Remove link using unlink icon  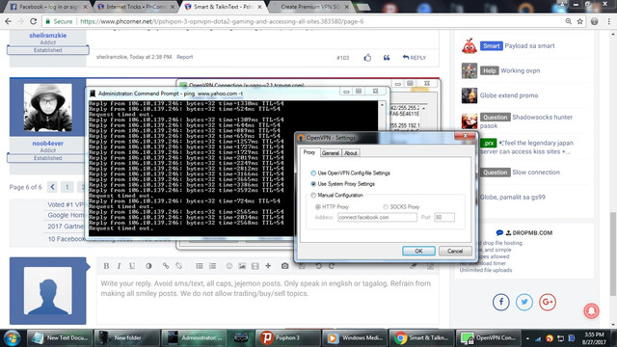pyautogui.click(x=178, y=266)
